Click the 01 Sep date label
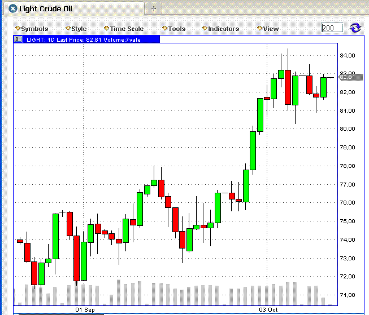The width and height of the screenshot is (369, 315). [85, 310]
